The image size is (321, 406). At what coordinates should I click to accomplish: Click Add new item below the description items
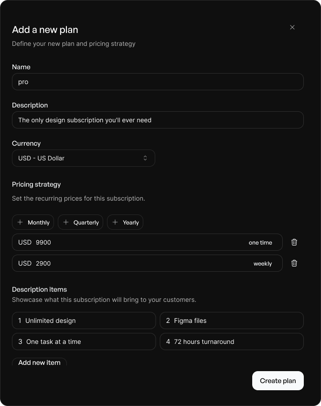(39, 363)
